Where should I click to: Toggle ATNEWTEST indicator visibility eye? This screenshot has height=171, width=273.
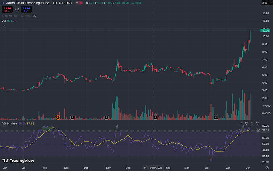click(x=34, y=16)
